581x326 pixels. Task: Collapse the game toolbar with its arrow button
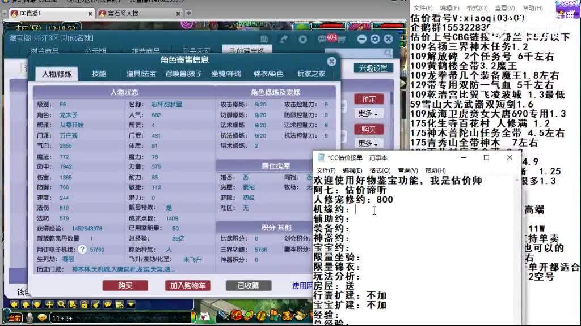click(x=130, y=304)
